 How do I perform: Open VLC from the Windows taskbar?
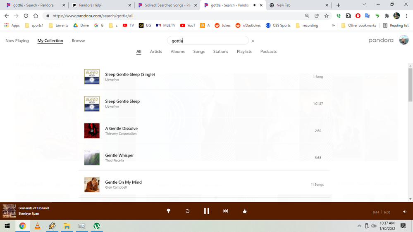tap(37, 226)
